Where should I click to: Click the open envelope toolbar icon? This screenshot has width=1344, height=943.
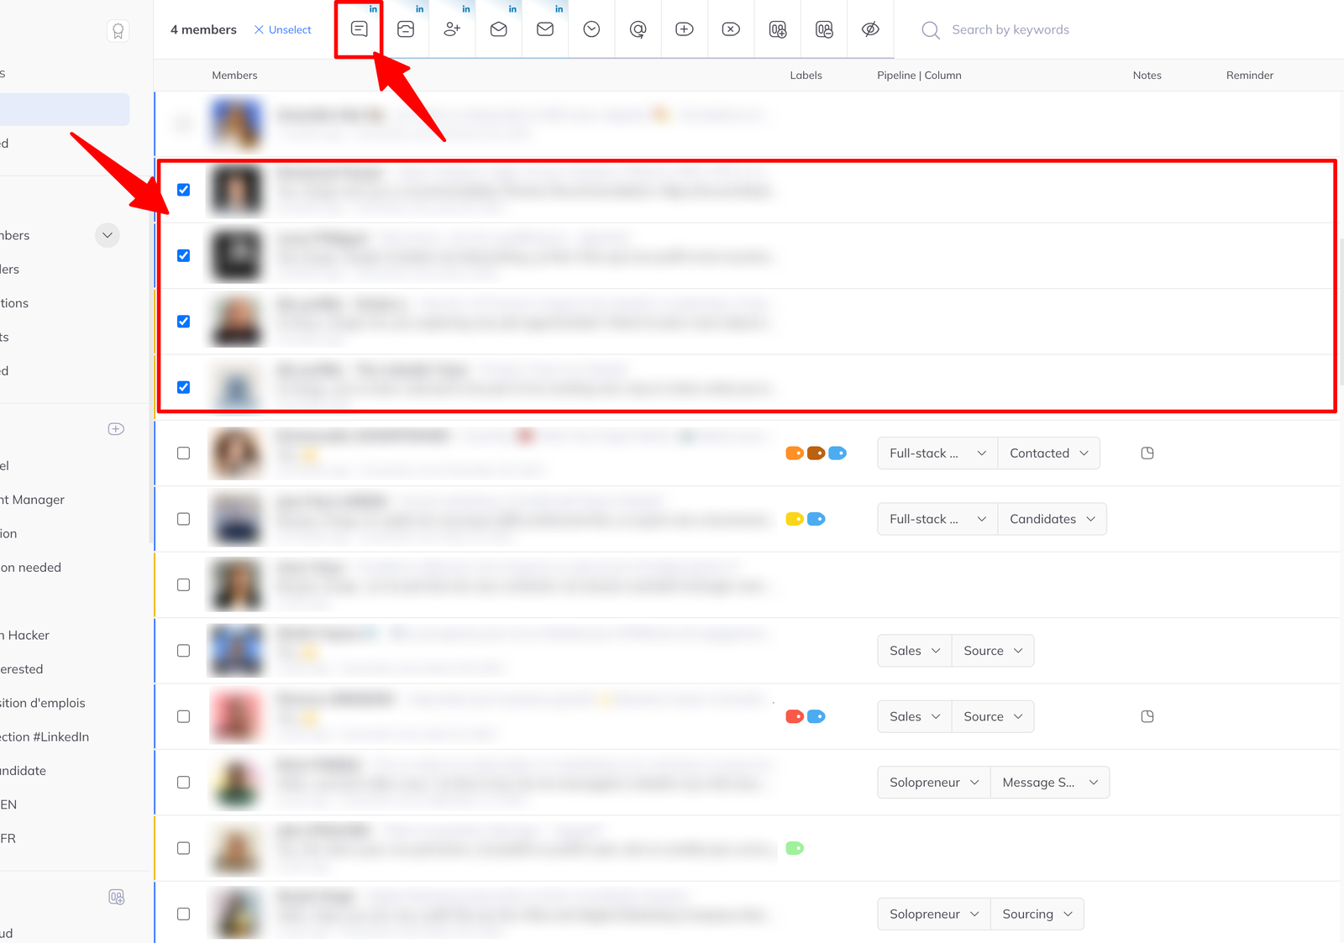pyautogui.click(x=499, y=29)
